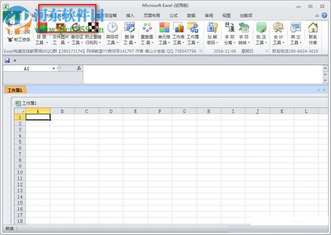Screen dimensions: 331x235
Task: Click the 联系作者 house icon
Action: tap(313, 27)
